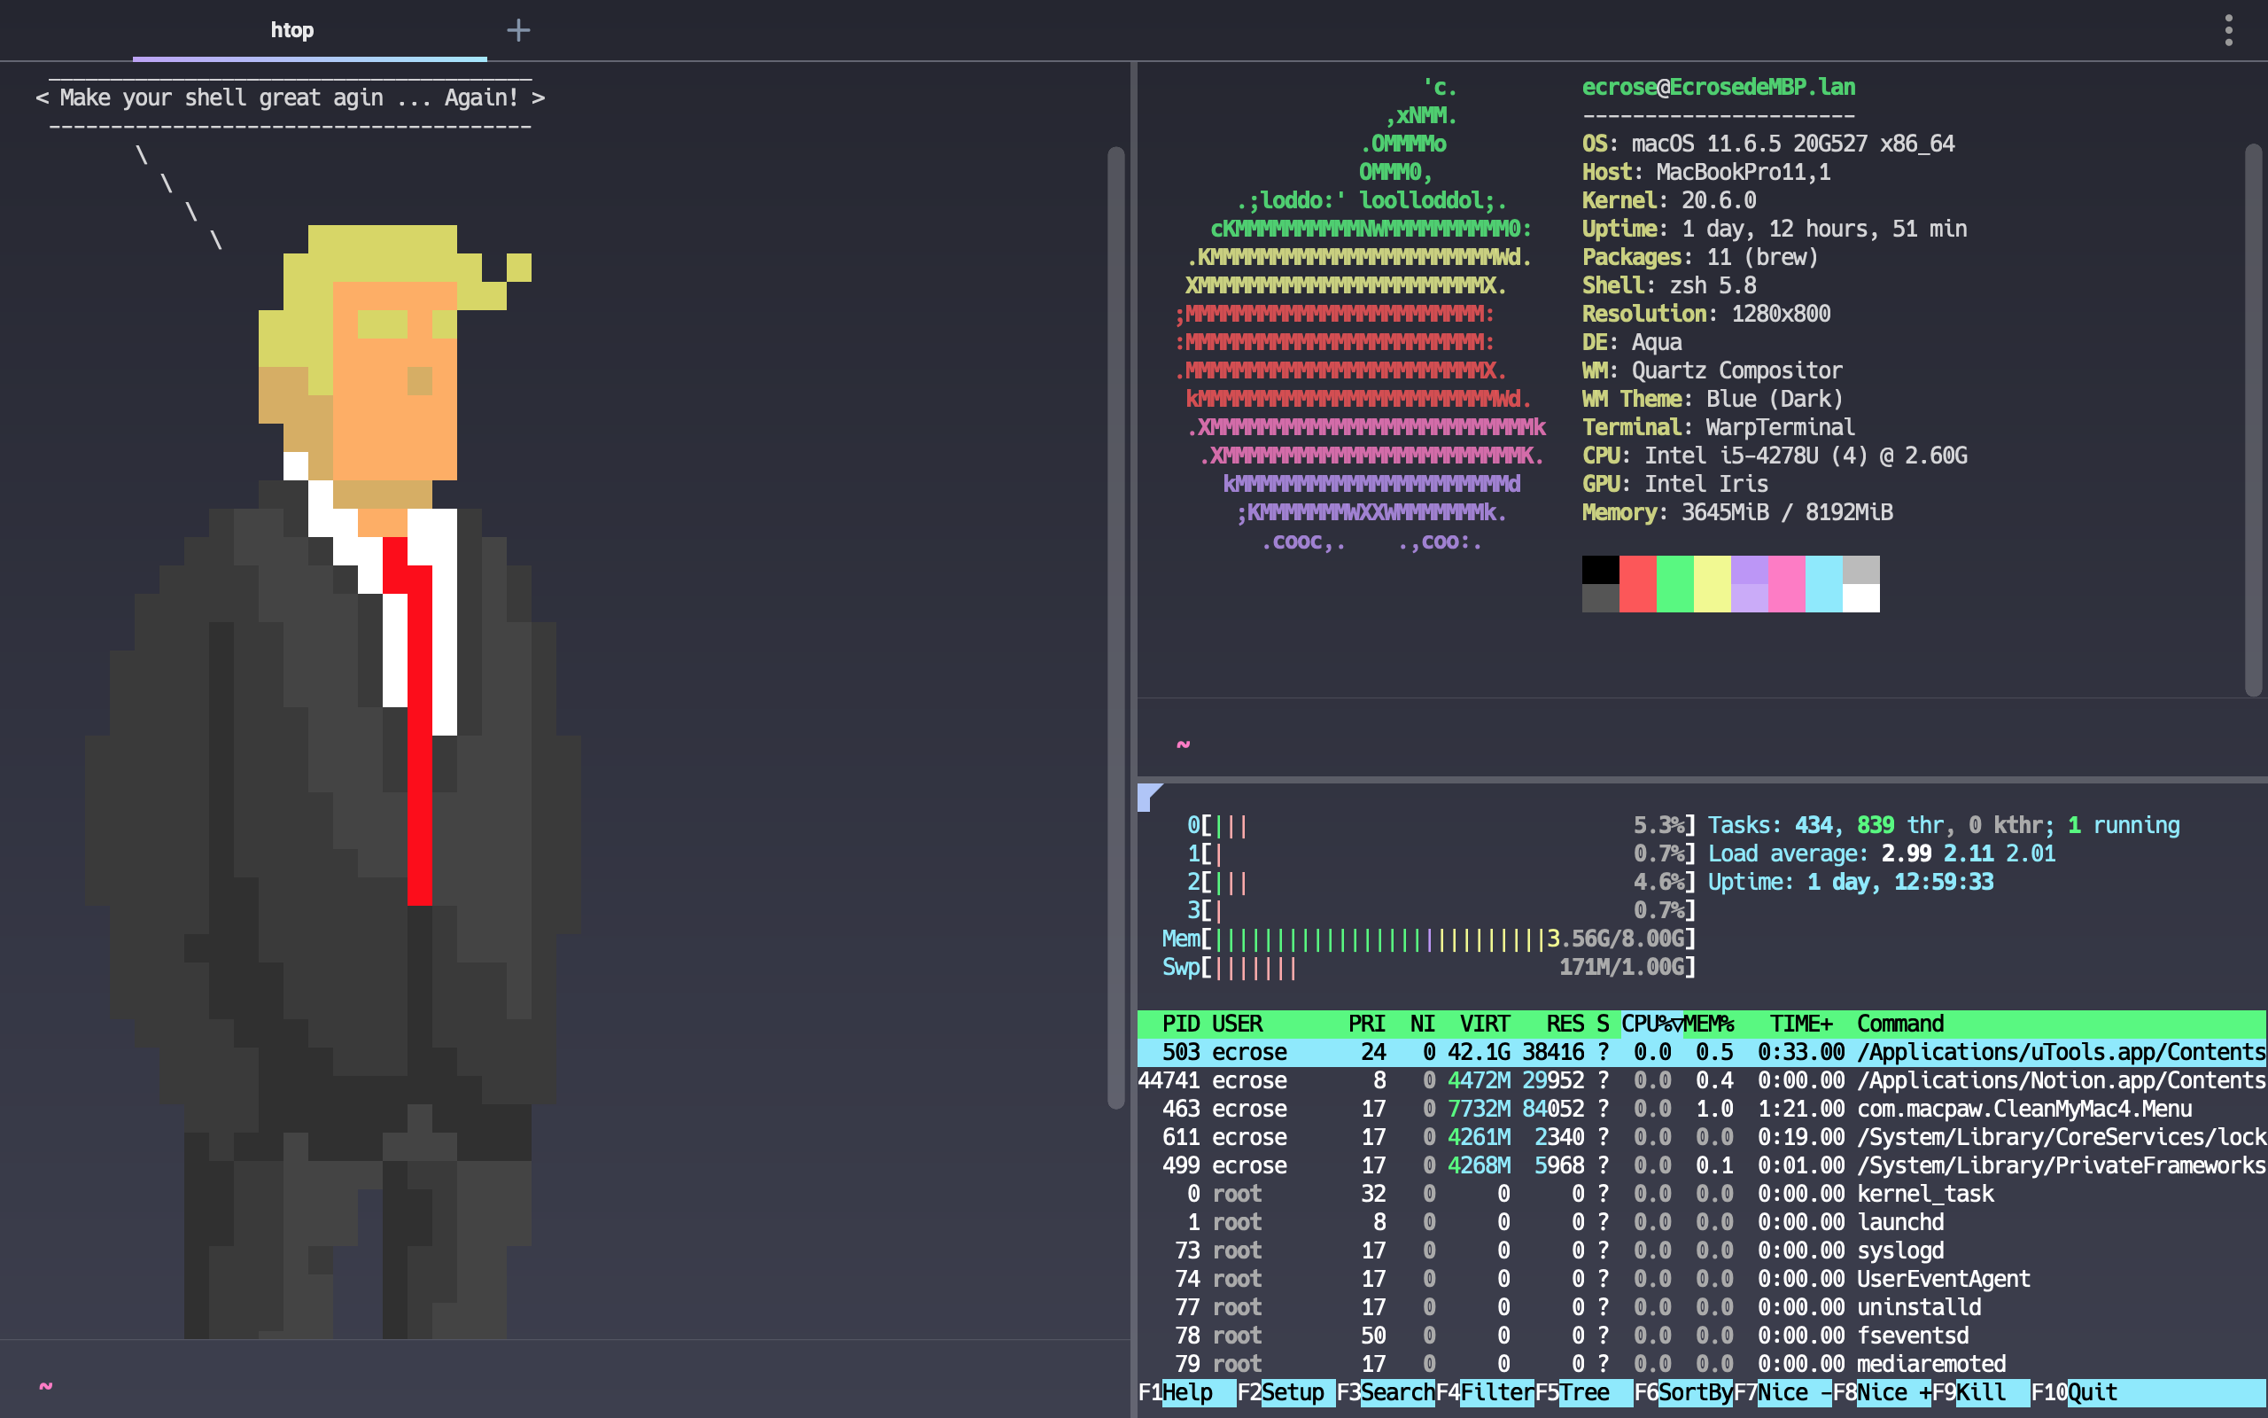Click the new tab plus icon
This screenshot has height=1418, width=2268.
(518, 31)
